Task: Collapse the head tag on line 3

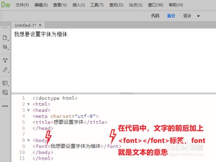Action: click(x=29, y=110)
